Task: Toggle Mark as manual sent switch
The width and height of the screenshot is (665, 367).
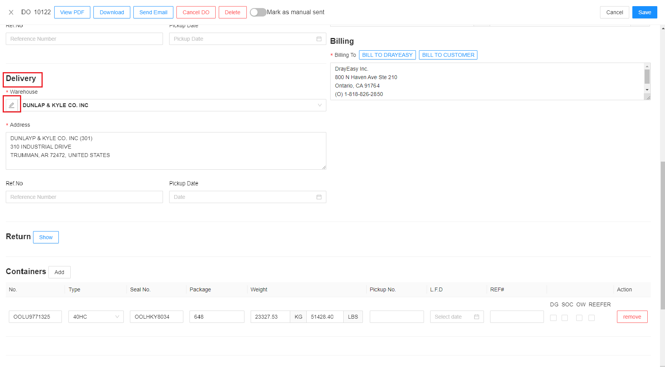Action: pyautogui.click(x=258, y=12)
